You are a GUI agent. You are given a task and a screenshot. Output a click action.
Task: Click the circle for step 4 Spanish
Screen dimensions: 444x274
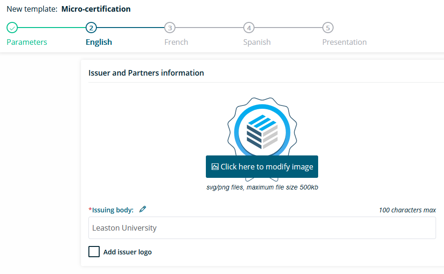249,28
